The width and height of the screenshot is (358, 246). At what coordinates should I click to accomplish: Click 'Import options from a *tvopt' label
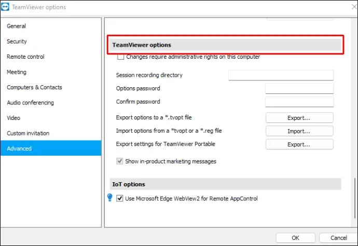click(x=169, y=131)
